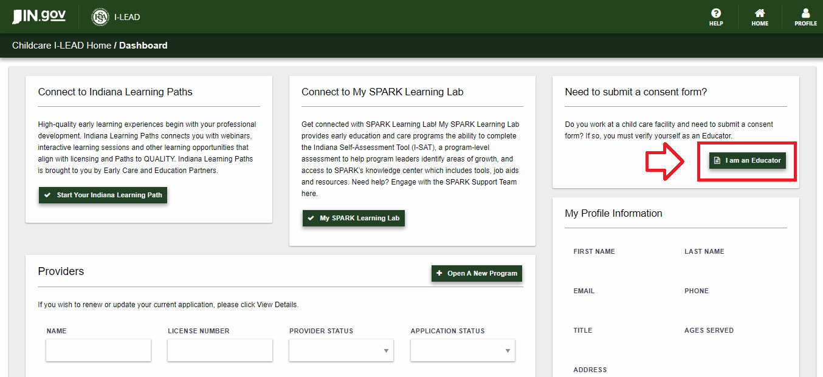Click the Childcare I-LEAD Home breadcrumb
This screenshot has height=377, width=823.
coord(61,46)
